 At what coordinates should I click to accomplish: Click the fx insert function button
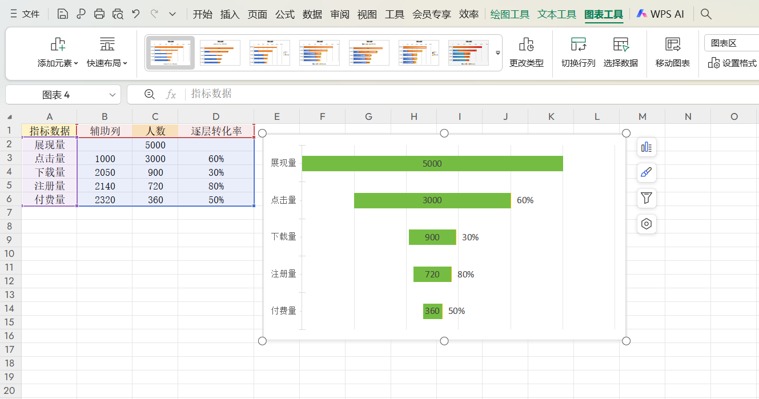[171, 94]
